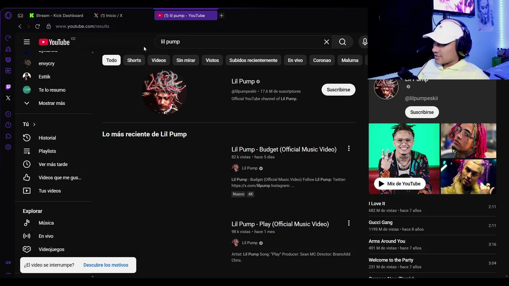Select the Coronao filter chip

point(322,60)
